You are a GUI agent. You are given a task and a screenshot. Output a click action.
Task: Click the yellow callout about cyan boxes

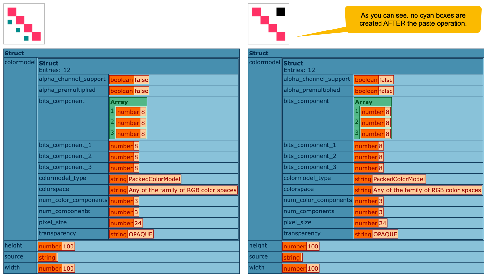413,19
